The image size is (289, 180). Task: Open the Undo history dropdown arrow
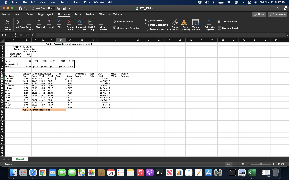click(29, 8)
